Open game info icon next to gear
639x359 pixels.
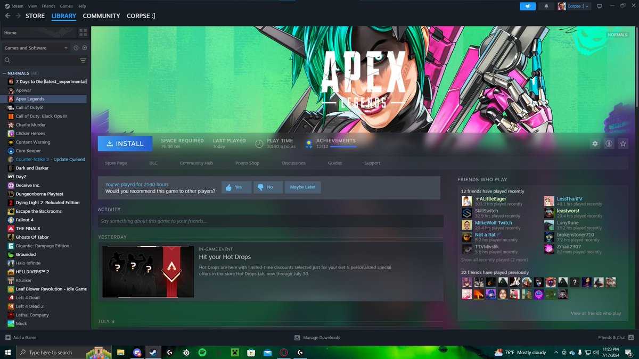609,144
